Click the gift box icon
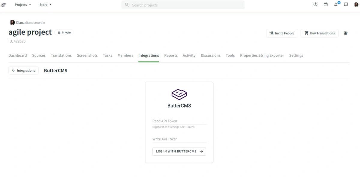360x177 pixels. coord(325,5)
